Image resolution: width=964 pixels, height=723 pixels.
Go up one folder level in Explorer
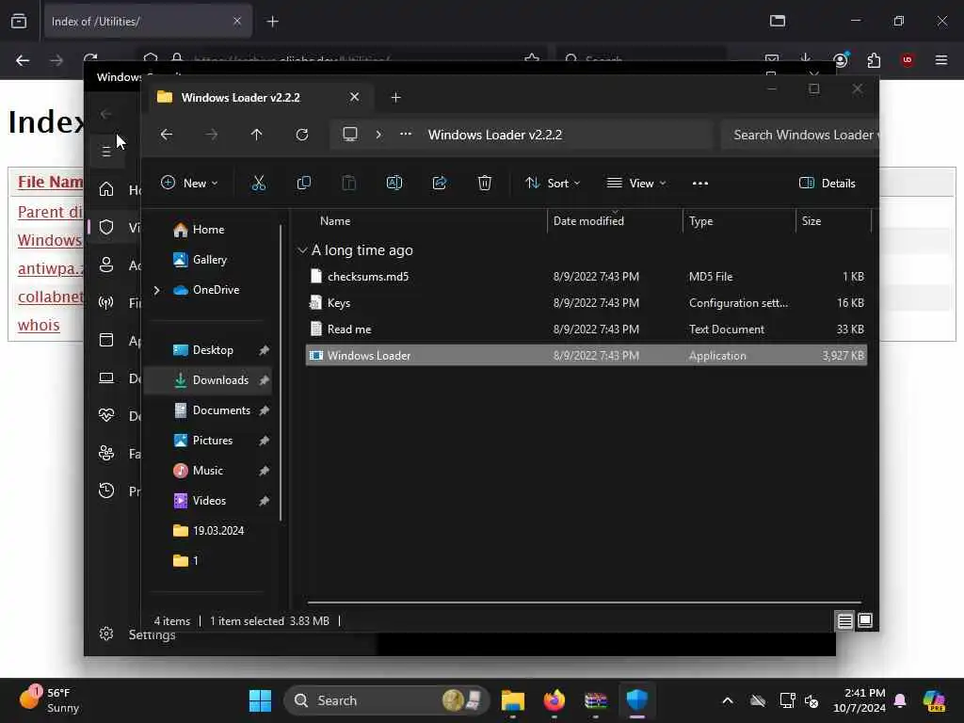pyautogui.click(x=256, y=135)
